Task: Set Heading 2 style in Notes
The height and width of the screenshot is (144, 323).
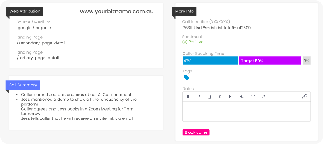Action: 241,97
